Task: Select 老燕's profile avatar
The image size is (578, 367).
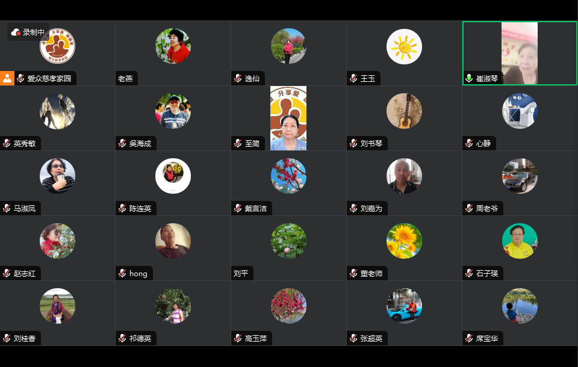Action: coord(173,46)
